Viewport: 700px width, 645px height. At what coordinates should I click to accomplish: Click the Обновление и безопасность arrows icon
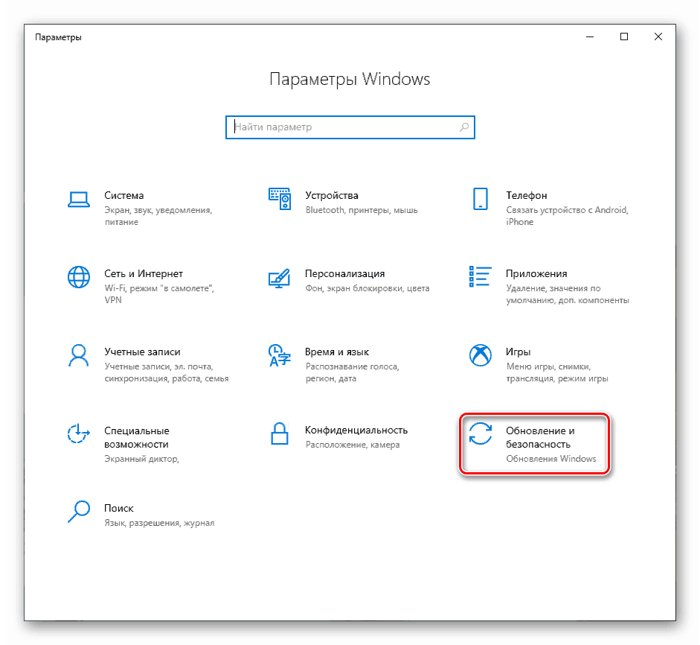pos(481,433)
